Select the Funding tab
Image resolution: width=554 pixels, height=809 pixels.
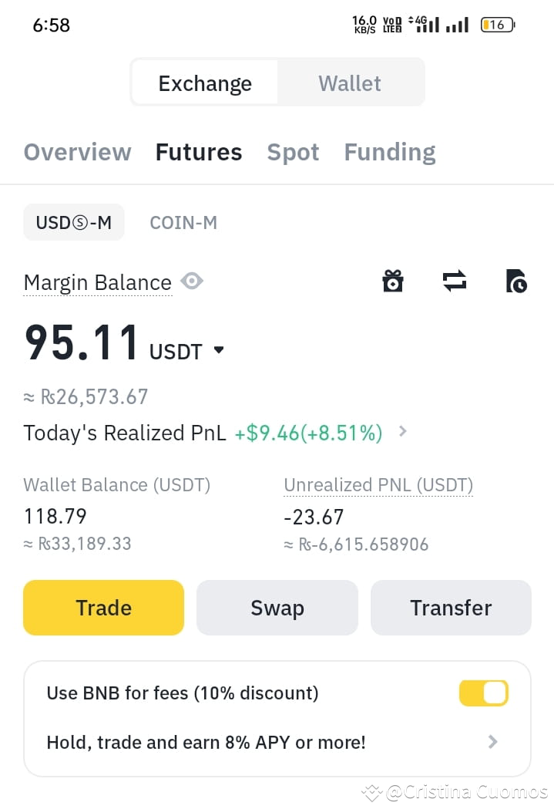click(389, 152)
